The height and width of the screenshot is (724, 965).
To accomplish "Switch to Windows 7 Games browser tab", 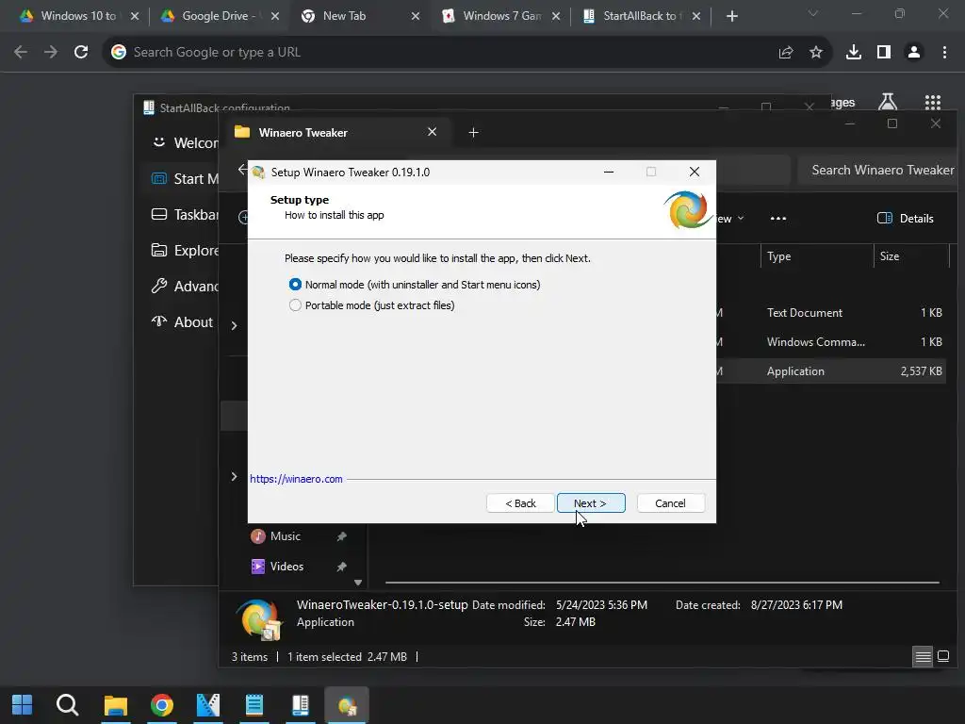I will [x=501, y=16].
